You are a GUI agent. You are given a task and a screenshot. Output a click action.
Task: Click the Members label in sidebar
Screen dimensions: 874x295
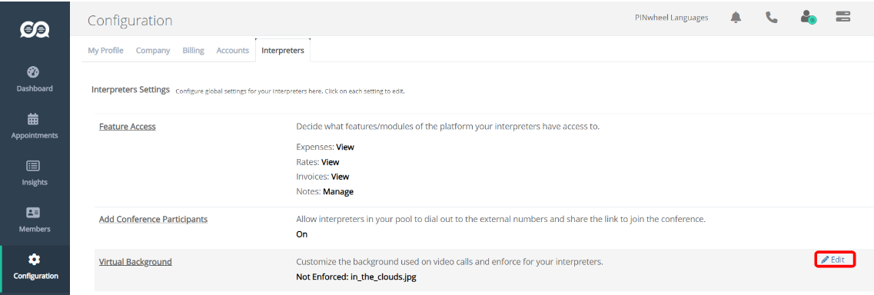click(x=35, y=229)
